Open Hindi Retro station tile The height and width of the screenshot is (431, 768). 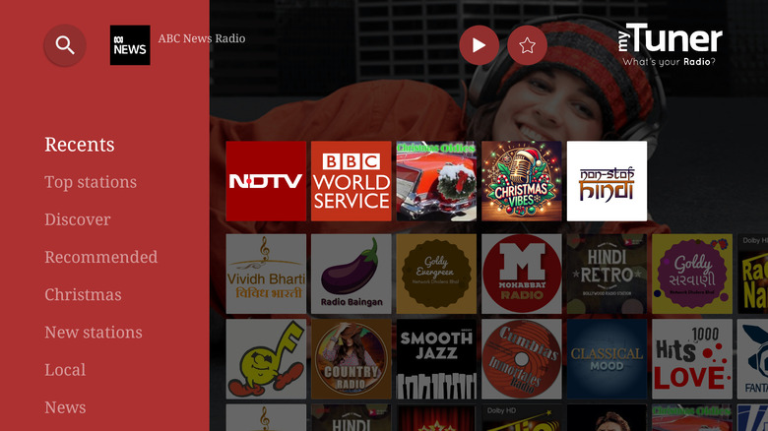coord(607,274)
